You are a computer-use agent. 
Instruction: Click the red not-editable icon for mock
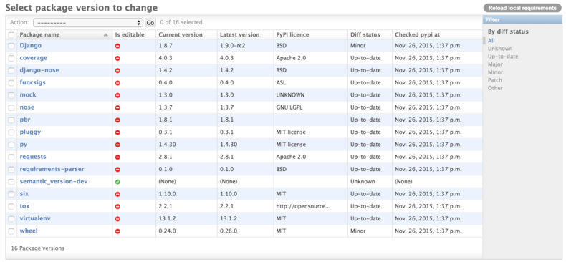[117, 95]
